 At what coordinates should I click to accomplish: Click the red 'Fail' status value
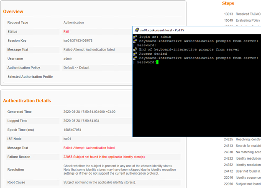point(66,31)
